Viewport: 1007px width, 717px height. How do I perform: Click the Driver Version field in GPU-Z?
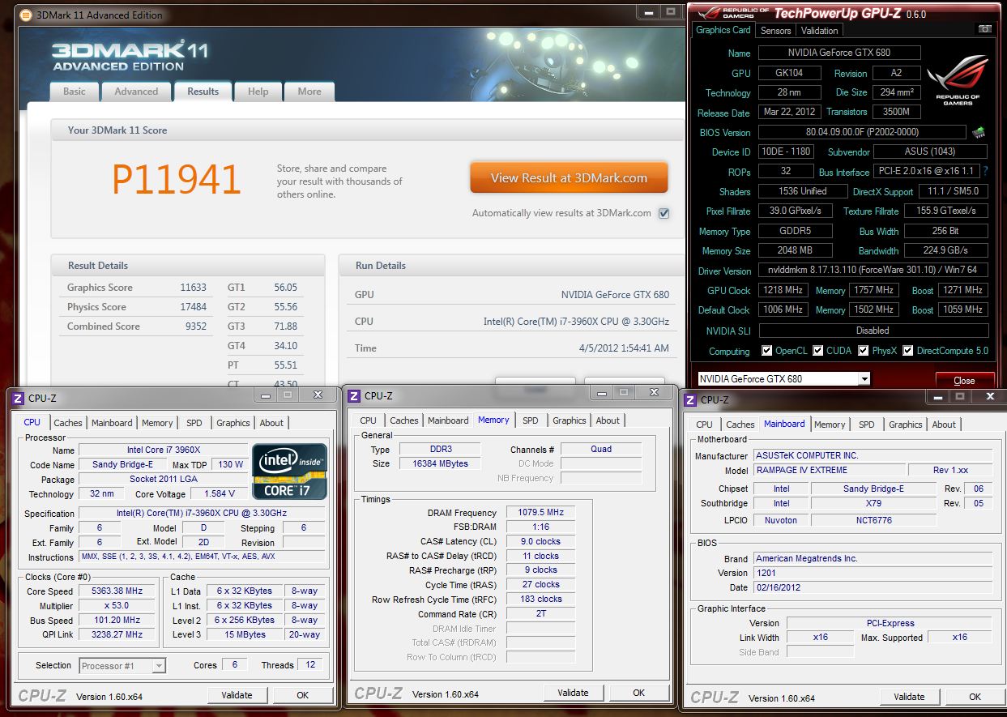873,271
